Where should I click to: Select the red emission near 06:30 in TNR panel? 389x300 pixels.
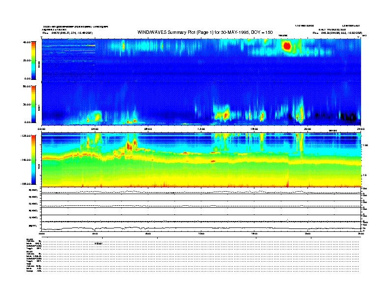(129, 145)
